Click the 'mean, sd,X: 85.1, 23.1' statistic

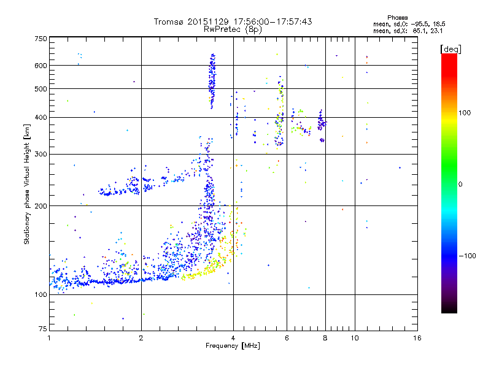pyautogui.click(x=408, y=31)
